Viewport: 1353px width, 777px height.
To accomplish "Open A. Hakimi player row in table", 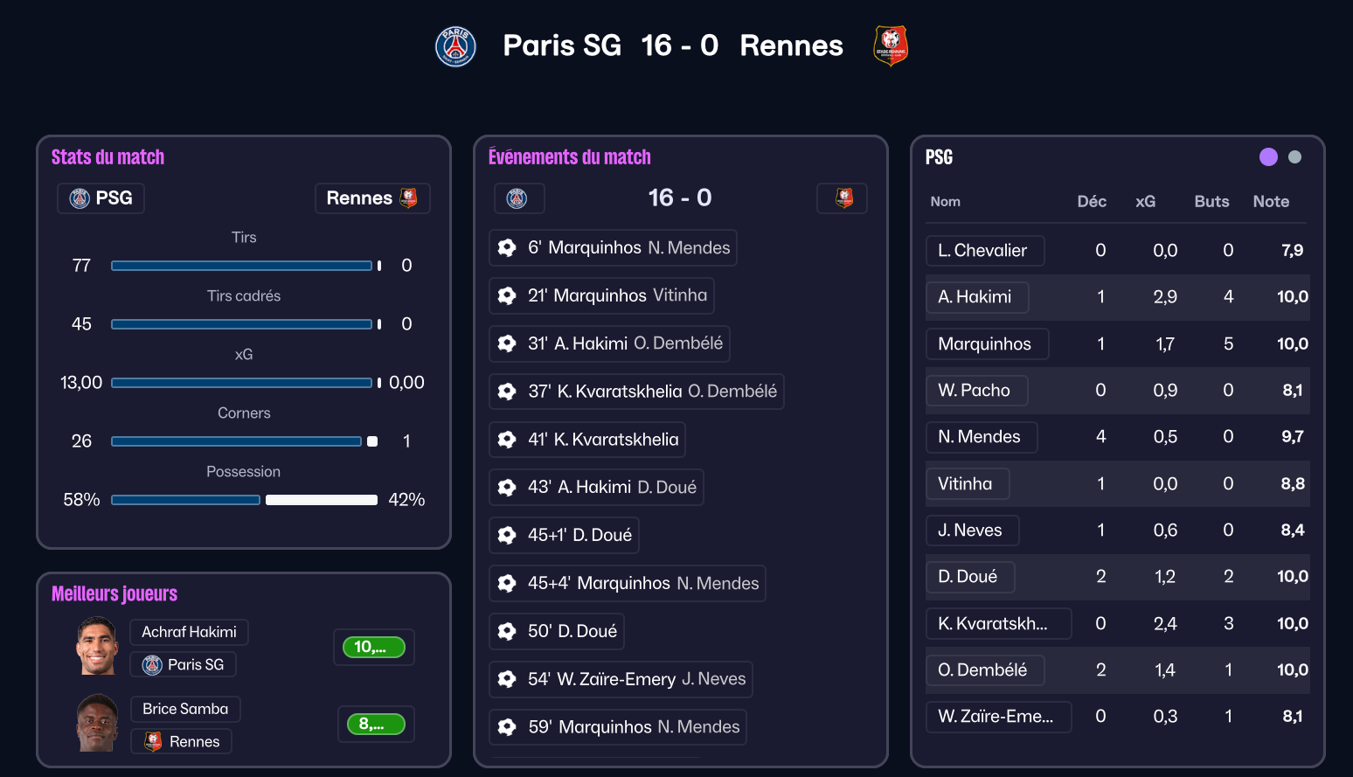I will coord(975,297).
